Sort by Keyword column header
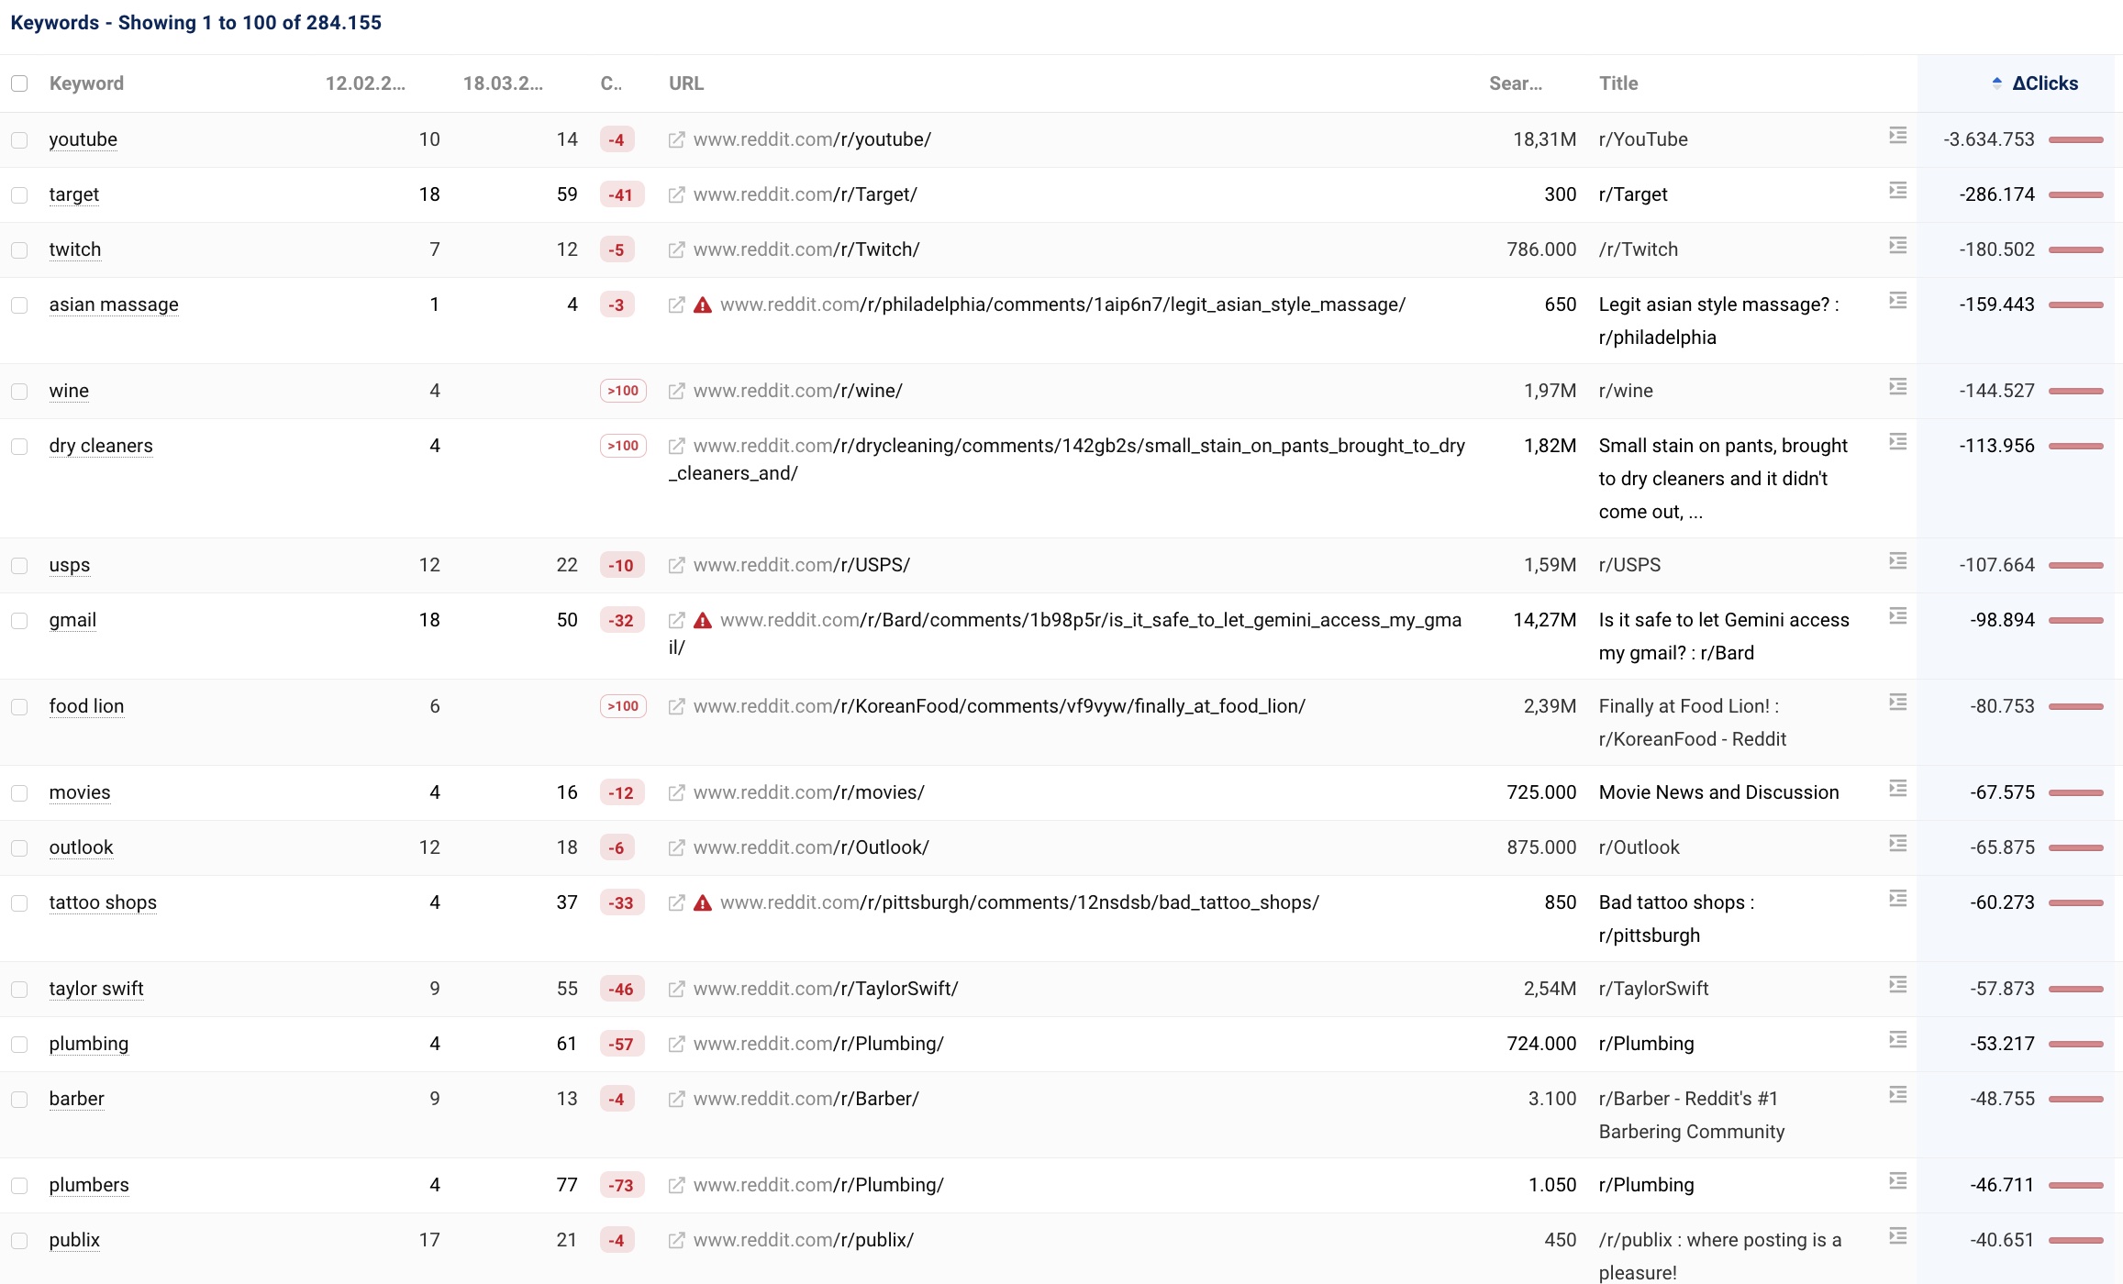Image resolution: width=2123 pixels, height=1284 pixels. point(86,83)
